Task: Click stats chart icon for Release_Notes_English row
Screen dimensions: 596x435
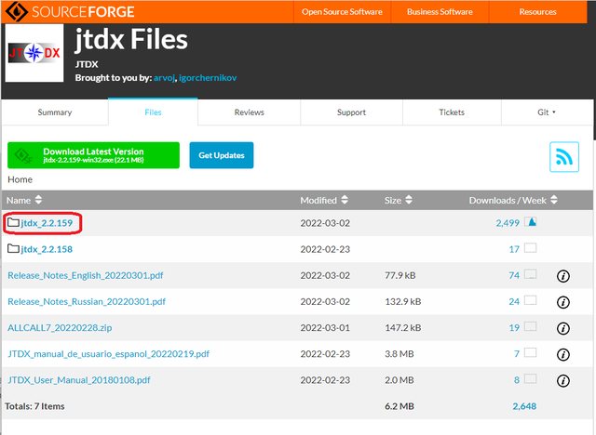Action: point(530,274)
